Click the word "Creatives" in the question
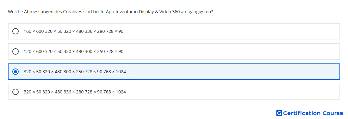Image resolution: width=348 pixels, height=119 pixels. (72, 12)
